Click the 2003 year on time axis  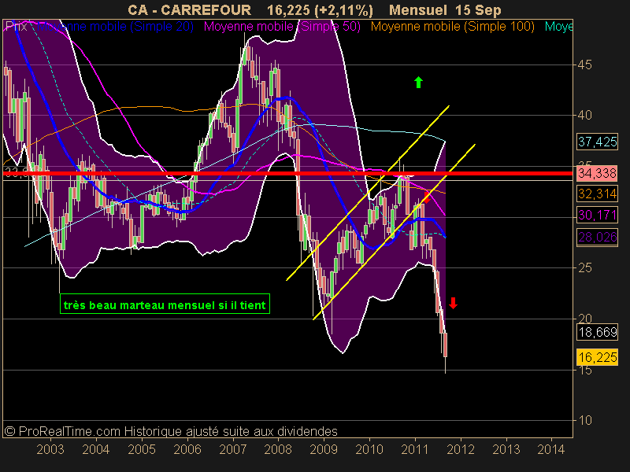click(x=50, y=449)
